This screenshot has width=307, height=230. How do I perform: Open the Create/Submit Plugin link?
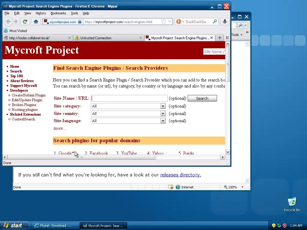click(x=28, y=95)
